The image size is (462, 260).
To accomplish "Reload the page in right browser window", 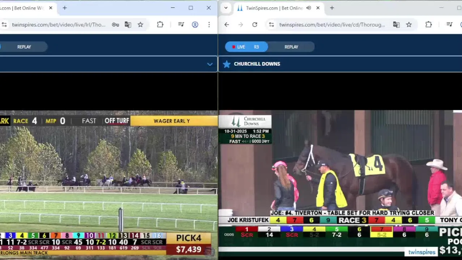I will (x=255, y=25).
